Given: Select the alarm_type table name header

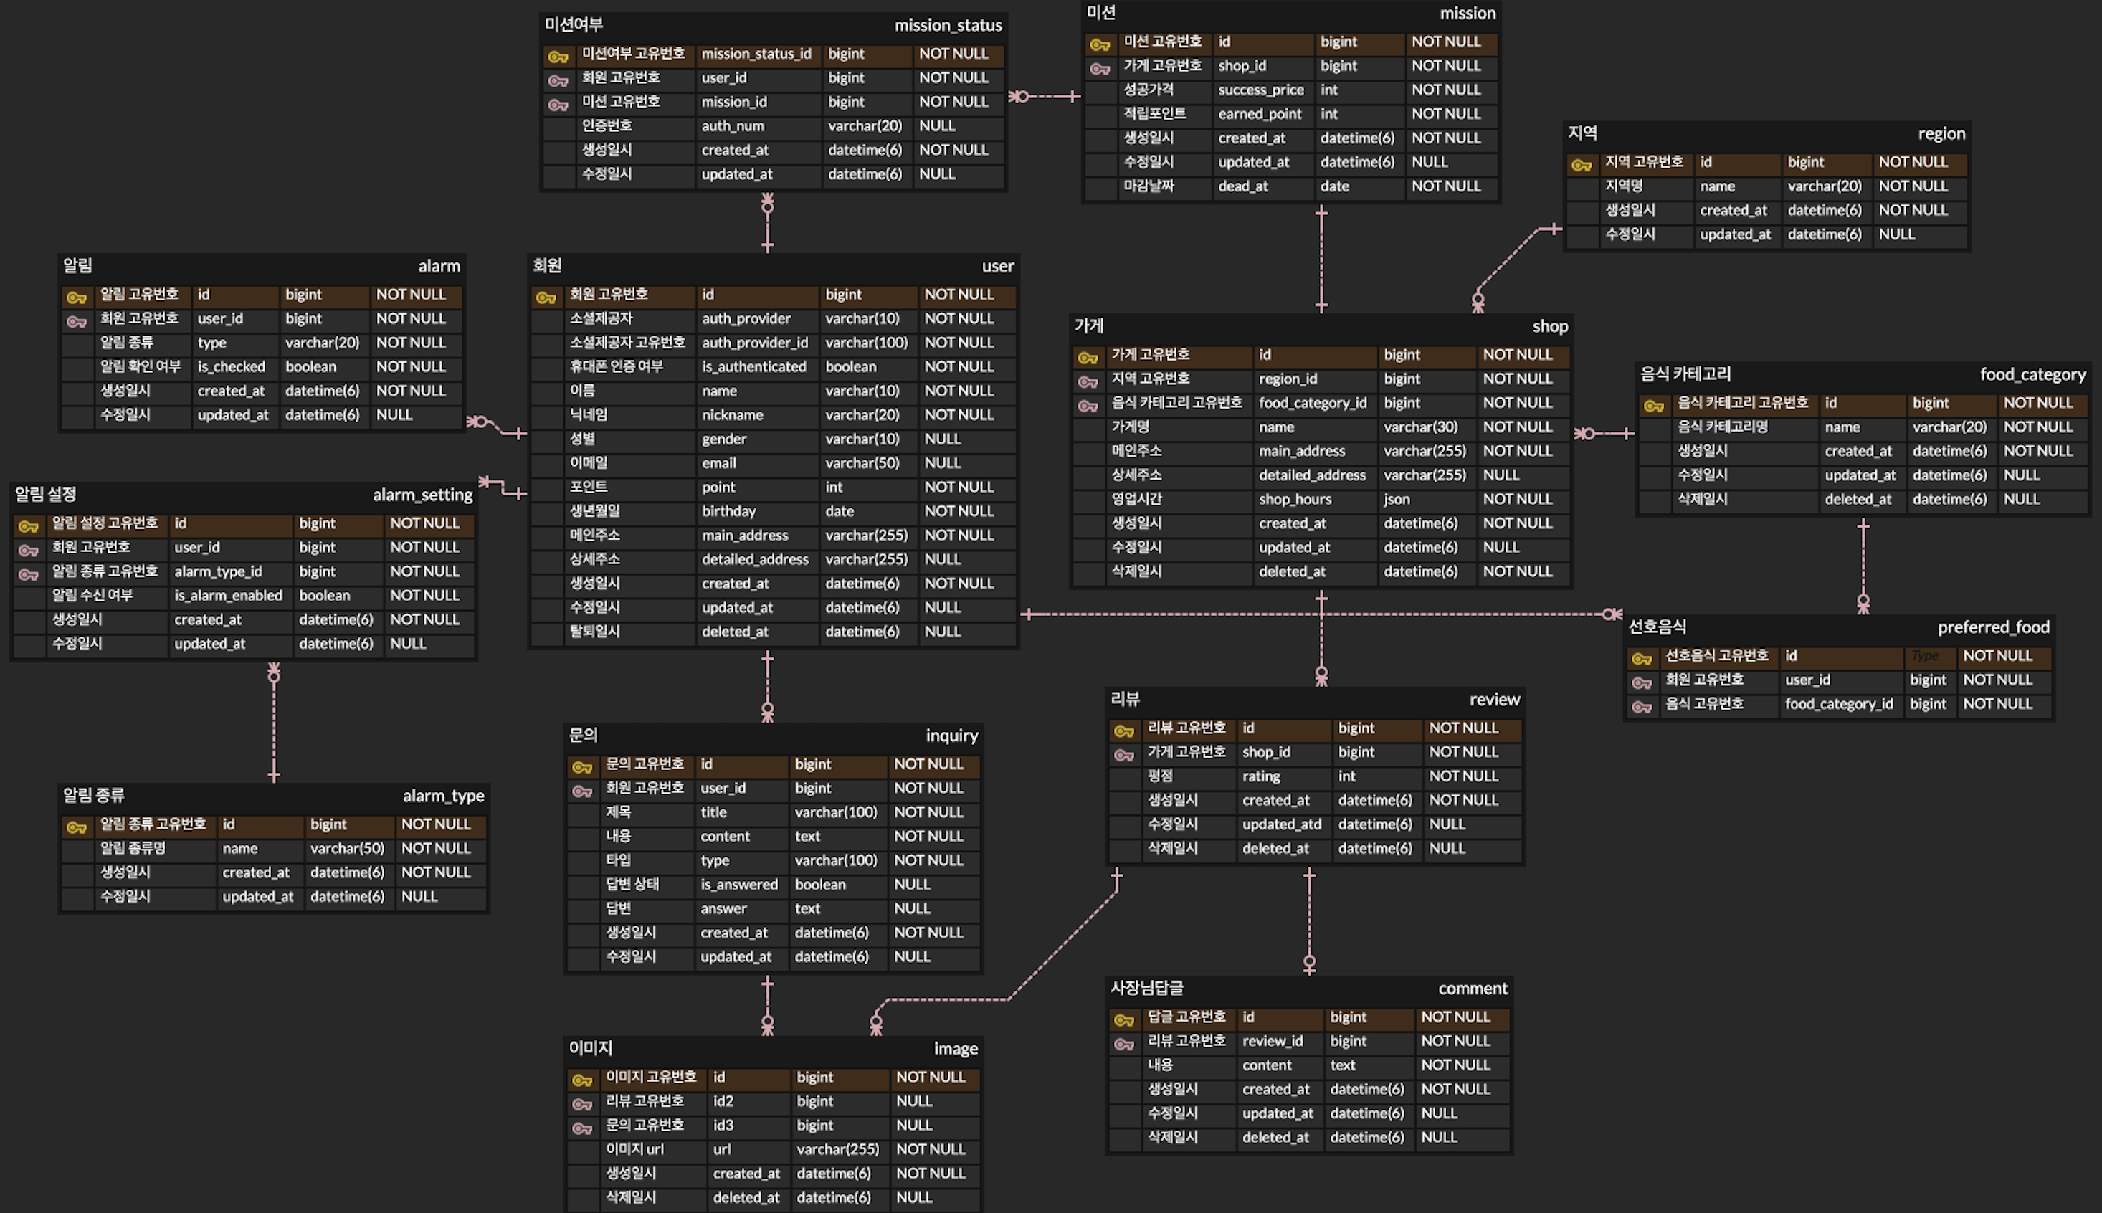Looking at the screenshot, I should [x=442, y=796].
